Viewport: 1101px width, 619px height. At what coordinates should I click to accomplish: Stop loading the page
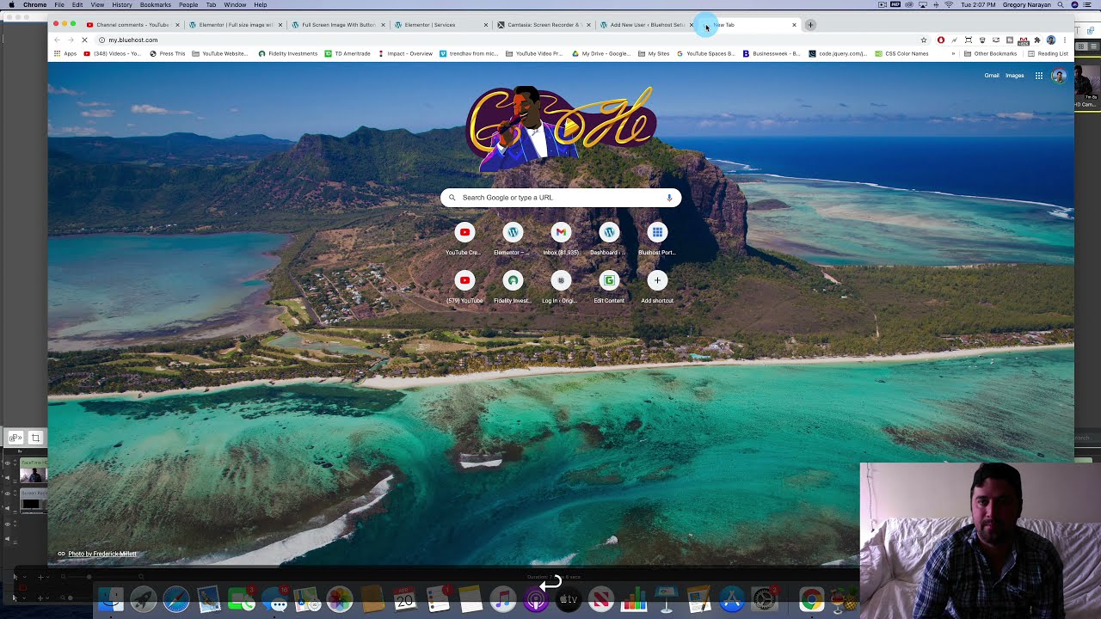pyautogui.click(x=84, y=40)
